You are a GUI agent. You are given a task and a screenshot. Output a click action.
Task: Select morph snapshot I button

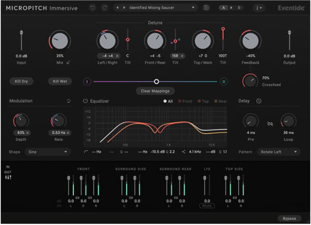coord(87,81)
